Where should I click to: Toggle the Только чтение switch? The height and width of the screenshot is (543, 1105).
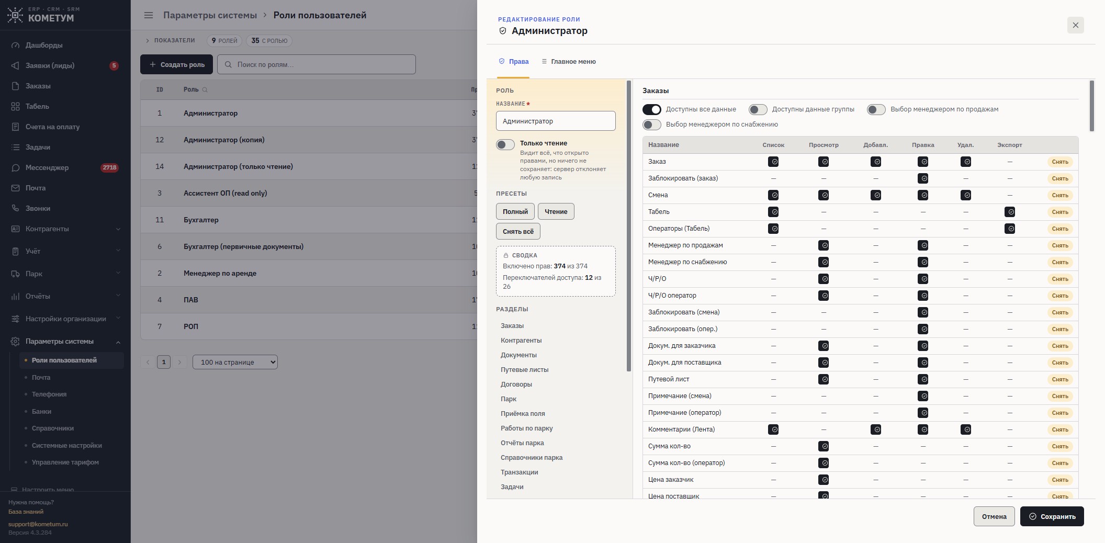click(x=505, y=145)
